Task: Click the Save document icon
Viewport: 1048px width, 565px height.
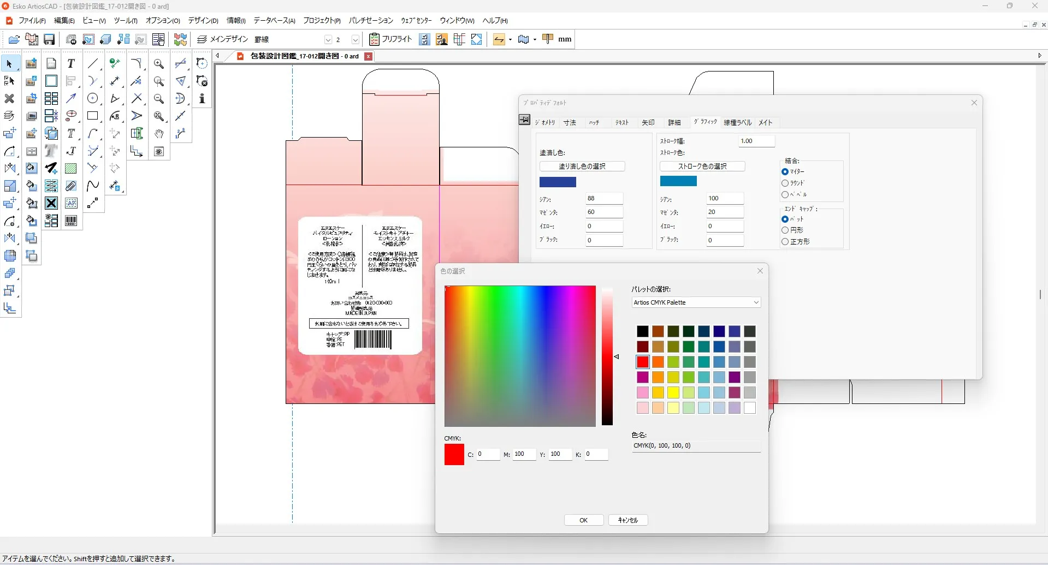Action: [x=49, y=39]
